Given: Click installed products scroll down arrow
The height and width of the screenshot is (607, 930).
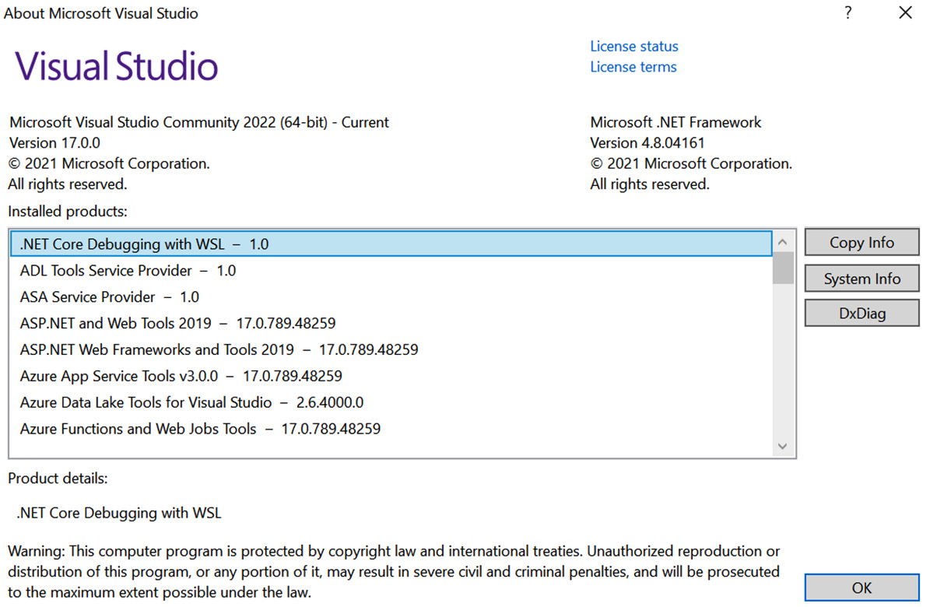Looking at the screenshot, I should [782, 446].
